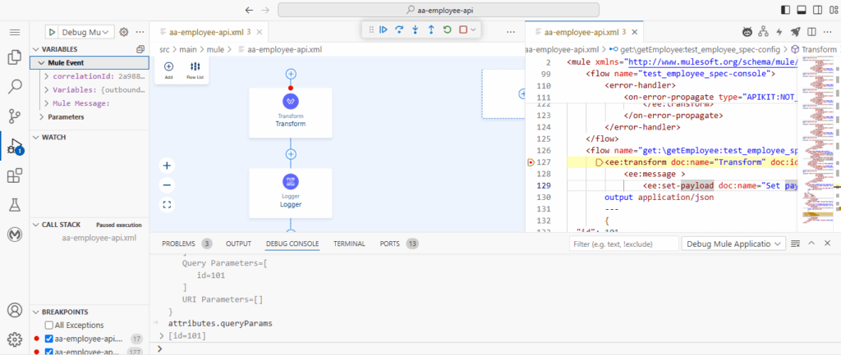Toggle the secondary side bar layout

tap(817, 10)
